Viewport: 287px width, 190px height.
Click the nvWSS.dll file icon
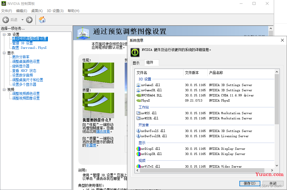coord(138,113)
